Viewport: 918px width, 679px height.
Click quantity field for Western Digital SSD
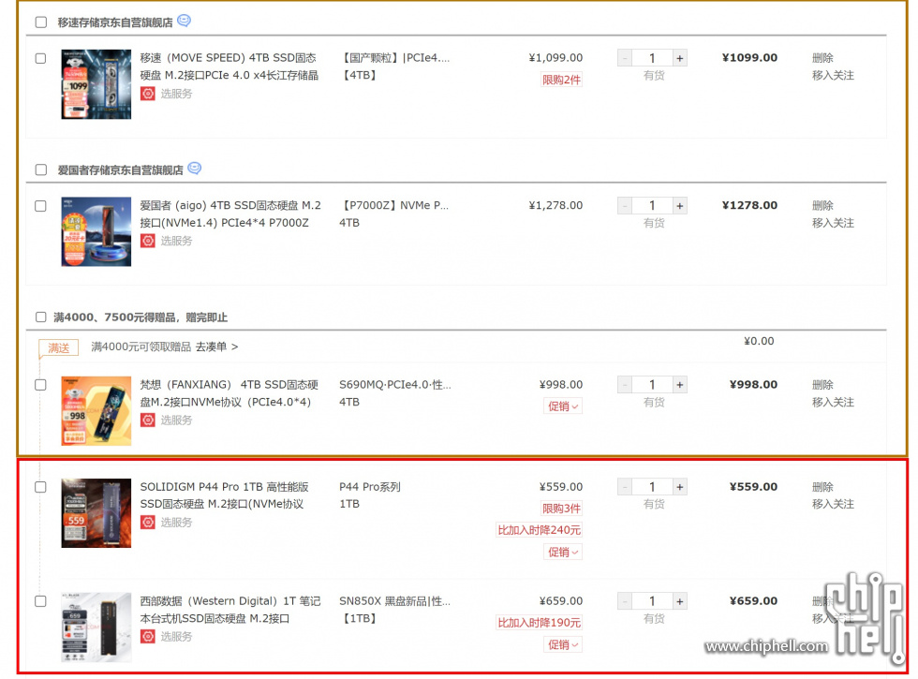click(x=652, y=601)
